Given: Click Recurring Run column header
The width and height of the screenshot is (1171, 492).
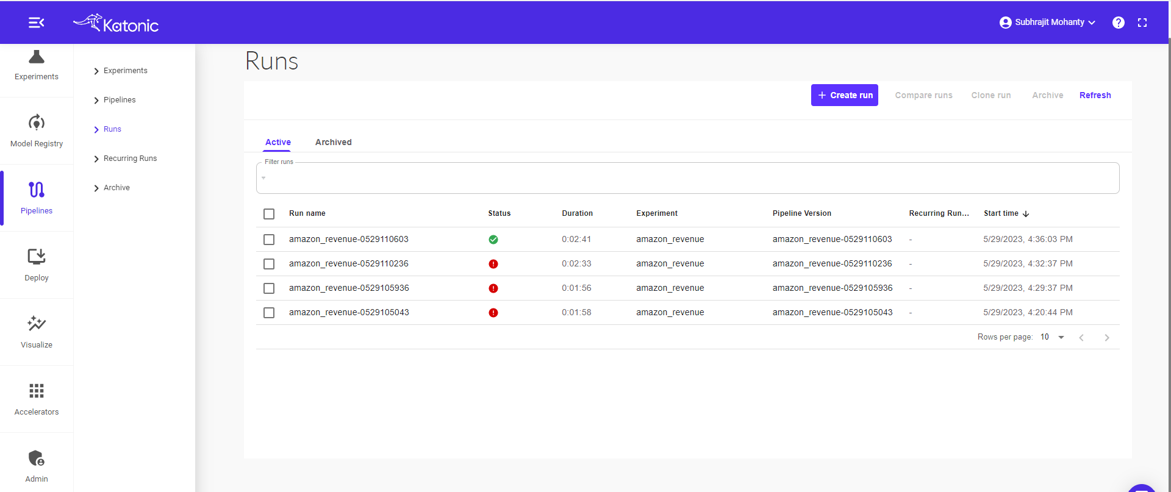Looking at the screenshot, I should click(939, 213).
